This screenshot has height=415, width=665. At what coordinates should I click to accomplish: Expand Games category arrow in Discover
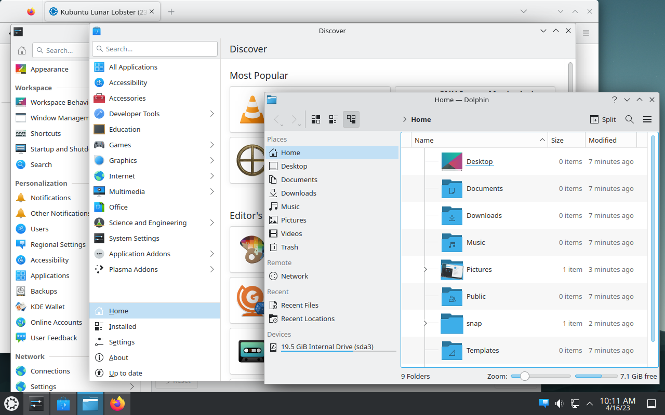[212, 145]
